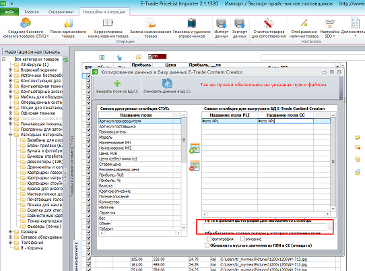The height and width of the screenshot is (271, 365).
Task: Click 'Очистка товаров для сопоставления' icon
Action: click(x=269, y=24)
